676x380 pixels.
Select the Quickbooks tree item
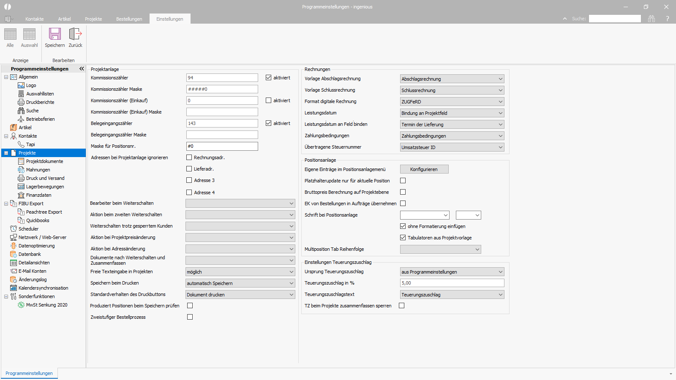coord(38,220)
